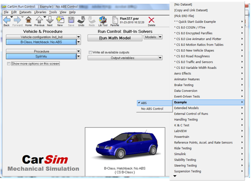This screenshot has width=252, height=181.
Task: Click the red Delete X icon
Action: [x=151, y=20]
